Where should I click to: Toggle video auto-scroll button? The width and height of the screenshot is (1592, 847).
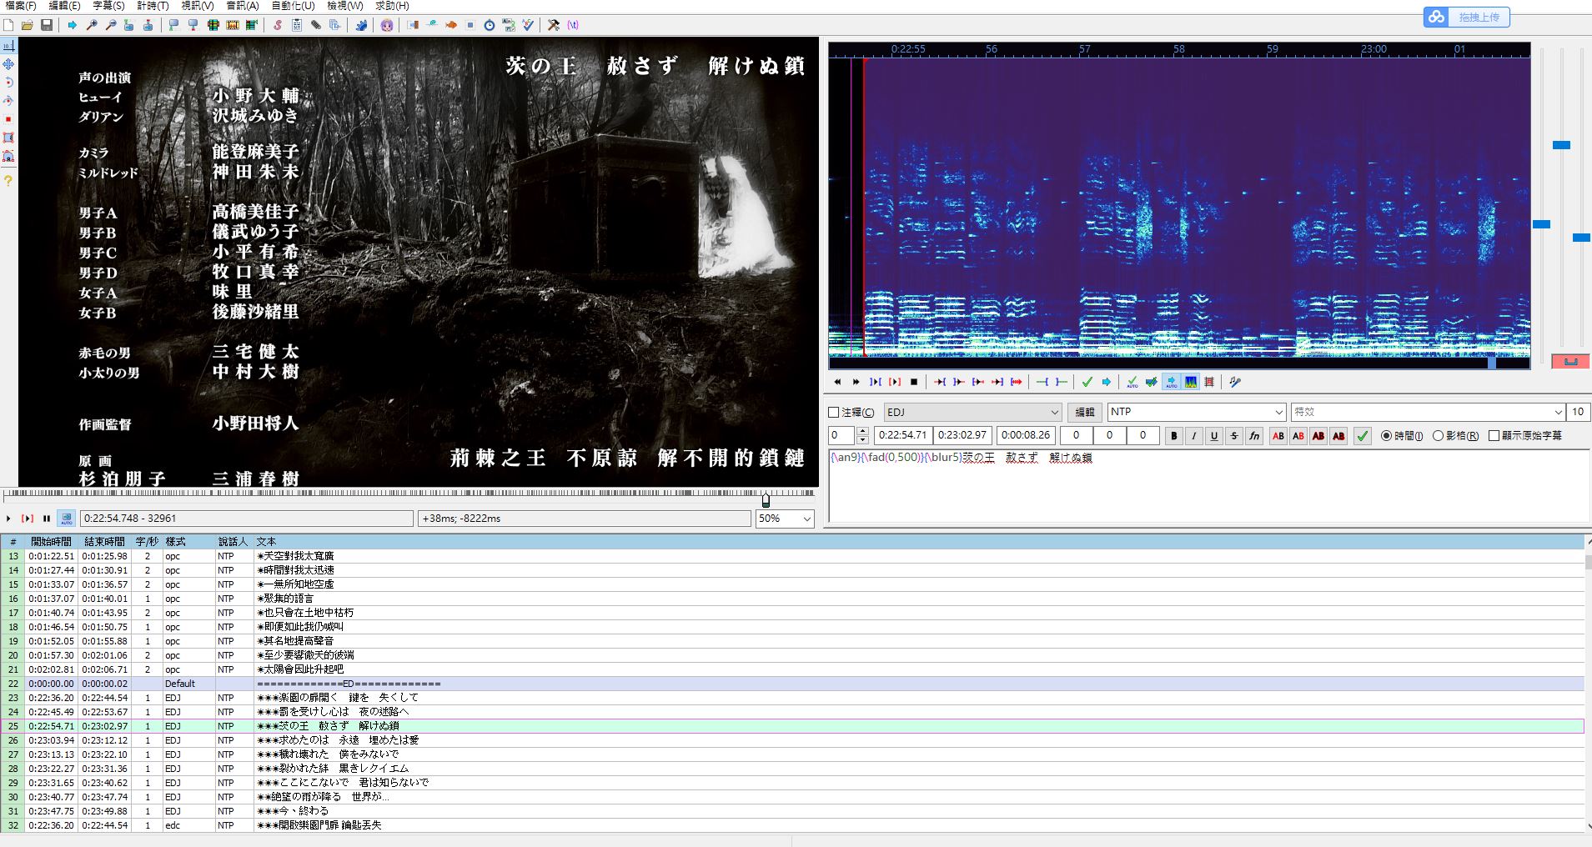(66, 519)
